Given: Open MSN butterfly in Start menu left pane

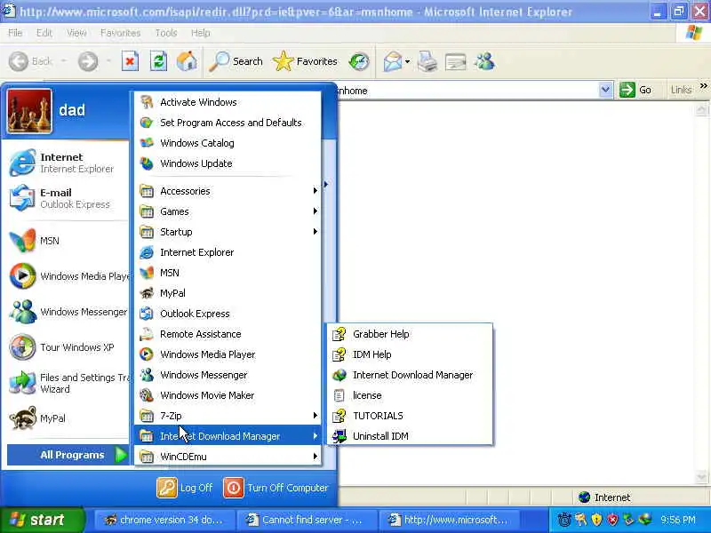Looking at the screenshot, I should (x=68, y=241).
